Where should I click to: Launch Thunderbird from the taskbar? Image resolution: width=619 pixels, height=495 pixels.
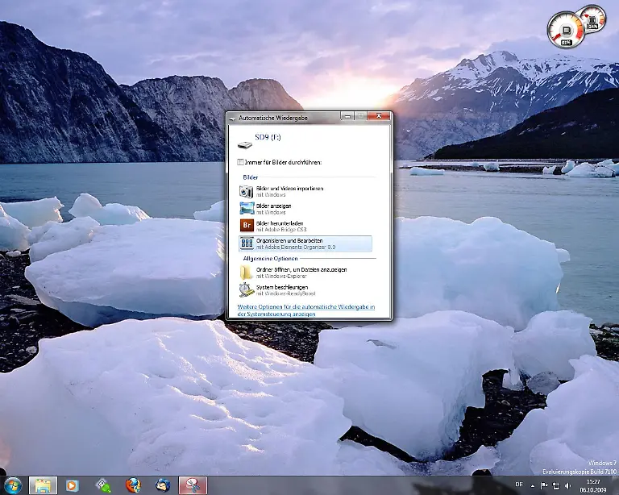(x=163, y=485)
